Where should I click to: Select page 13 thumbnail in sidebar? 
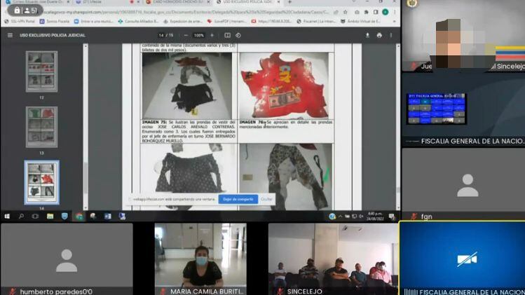41,127
